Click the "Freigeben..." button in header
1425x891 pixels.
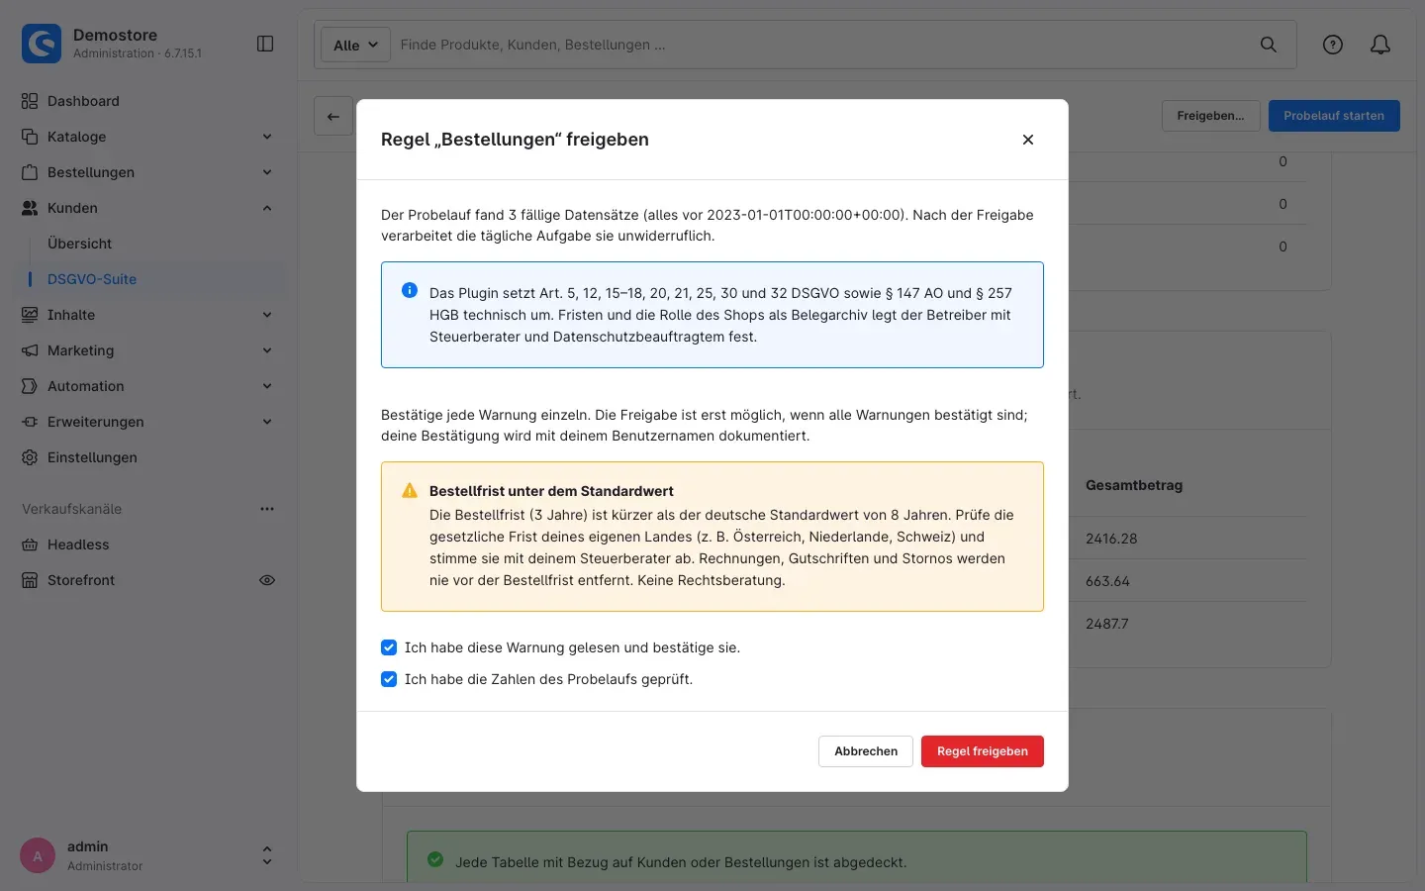click(x=1211, y=116)
